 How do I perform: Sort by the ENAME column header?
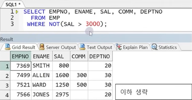(x=42, y=56)
